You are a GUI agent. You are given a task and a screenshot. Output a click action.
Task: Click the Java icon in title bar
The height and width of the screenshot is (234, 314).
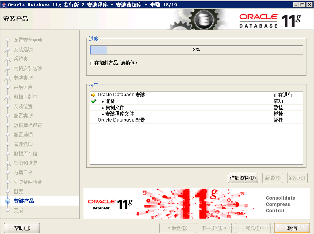(4, 4)
